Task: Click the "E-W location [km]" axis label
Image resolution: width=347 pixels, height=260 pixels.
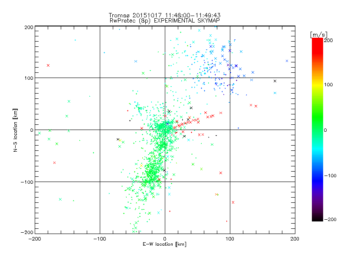Action: click(164, 244)
